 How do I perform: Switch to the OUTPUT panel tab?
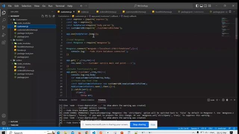click(74, 100)
